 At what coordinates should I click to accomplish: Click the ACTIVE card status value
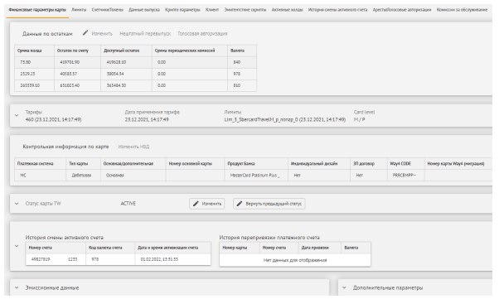pyautogui.click(x=128, y=204)
